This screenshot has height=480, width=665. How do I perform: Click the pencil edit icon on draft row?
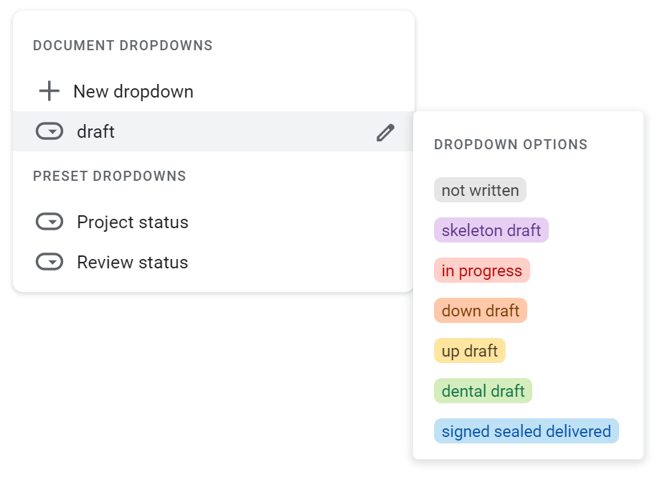(385, 132)
